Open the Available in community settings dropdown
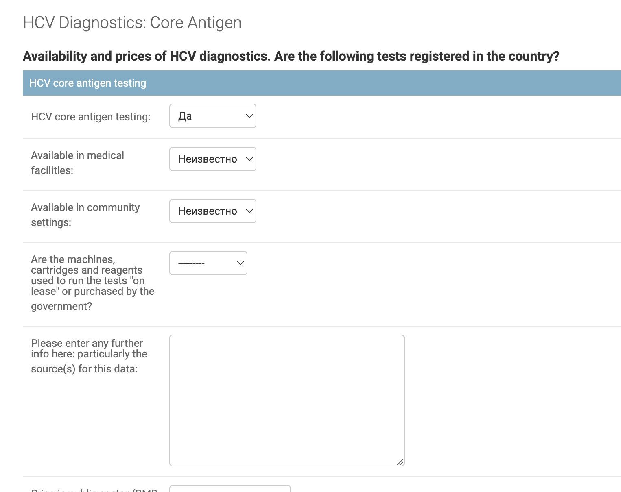This screenshot has width=621, height=492. click(212, 211)
